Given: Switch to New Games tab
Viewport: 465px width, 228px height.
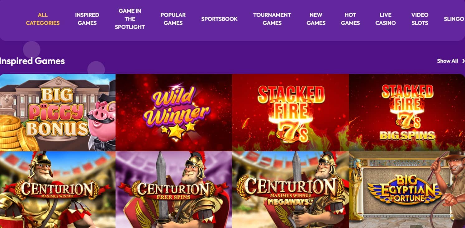Looking at the screenshot, I should pyautogui.click(x=316, y=19).
